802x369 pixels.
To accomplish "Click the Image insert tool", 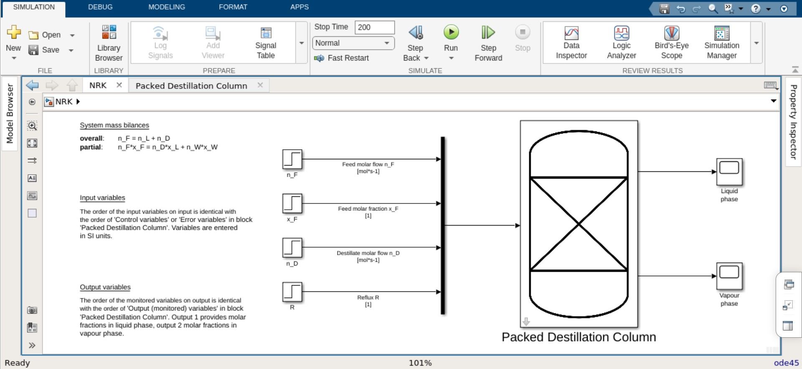I will [32, 196].
